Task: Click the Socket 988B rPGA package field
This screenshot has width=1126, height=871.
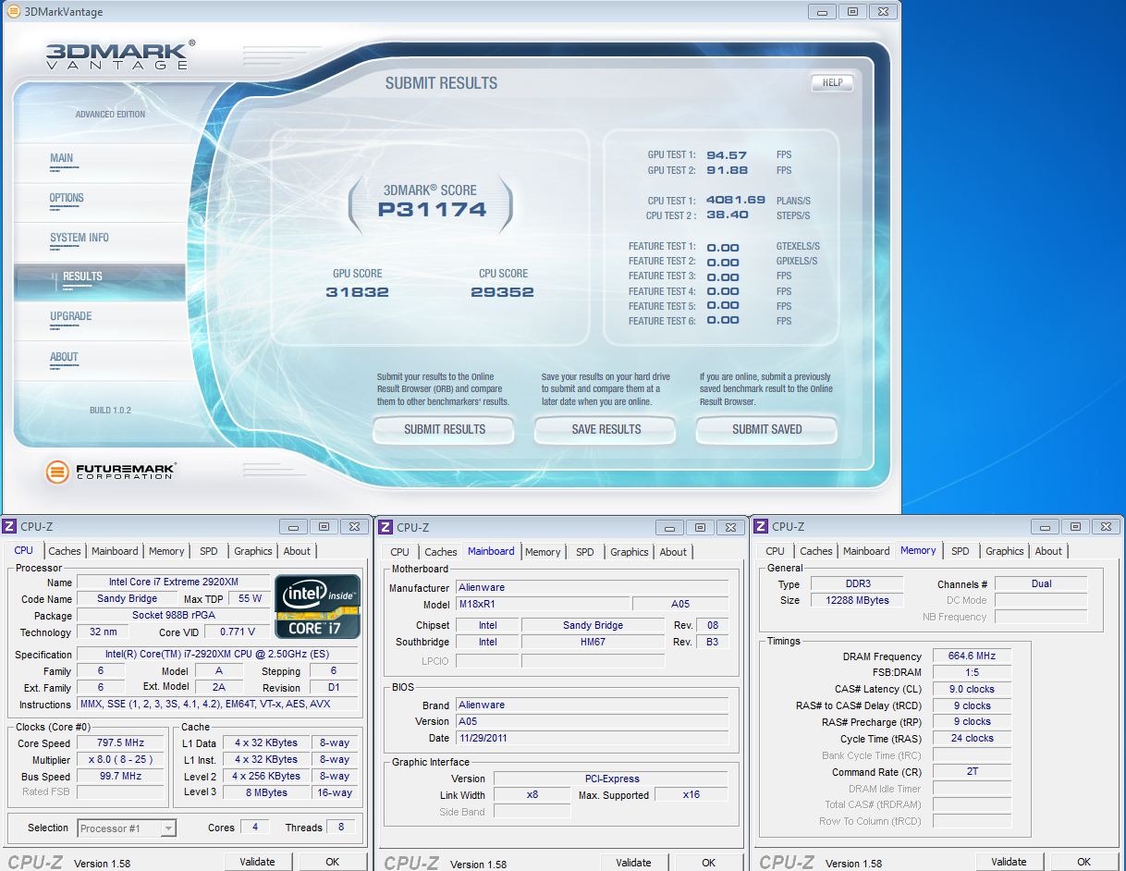Action: (174, 616)
